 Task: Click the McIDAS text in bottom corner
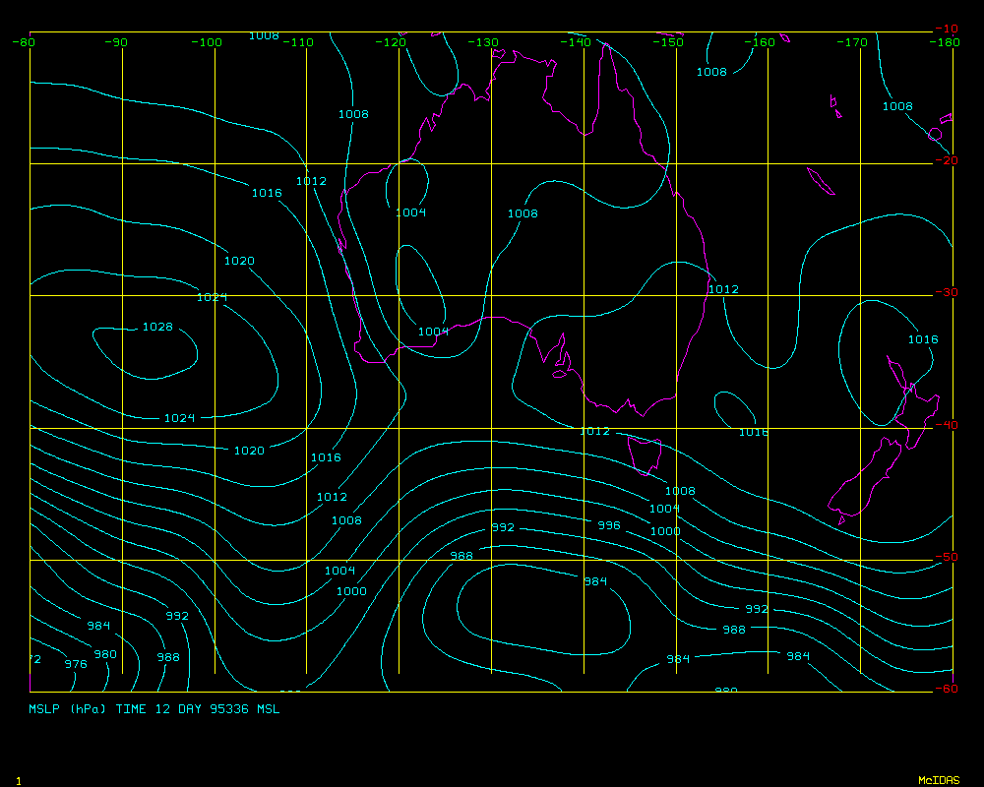tap(939, 780)
